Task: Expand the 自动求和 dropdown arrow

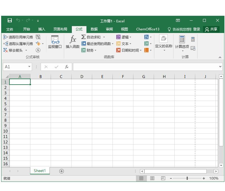Action: [104, 37]
